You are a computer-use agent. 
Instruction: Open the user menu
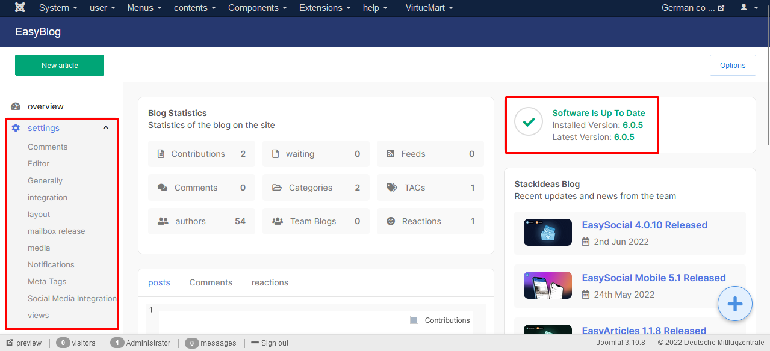[102, 8]
